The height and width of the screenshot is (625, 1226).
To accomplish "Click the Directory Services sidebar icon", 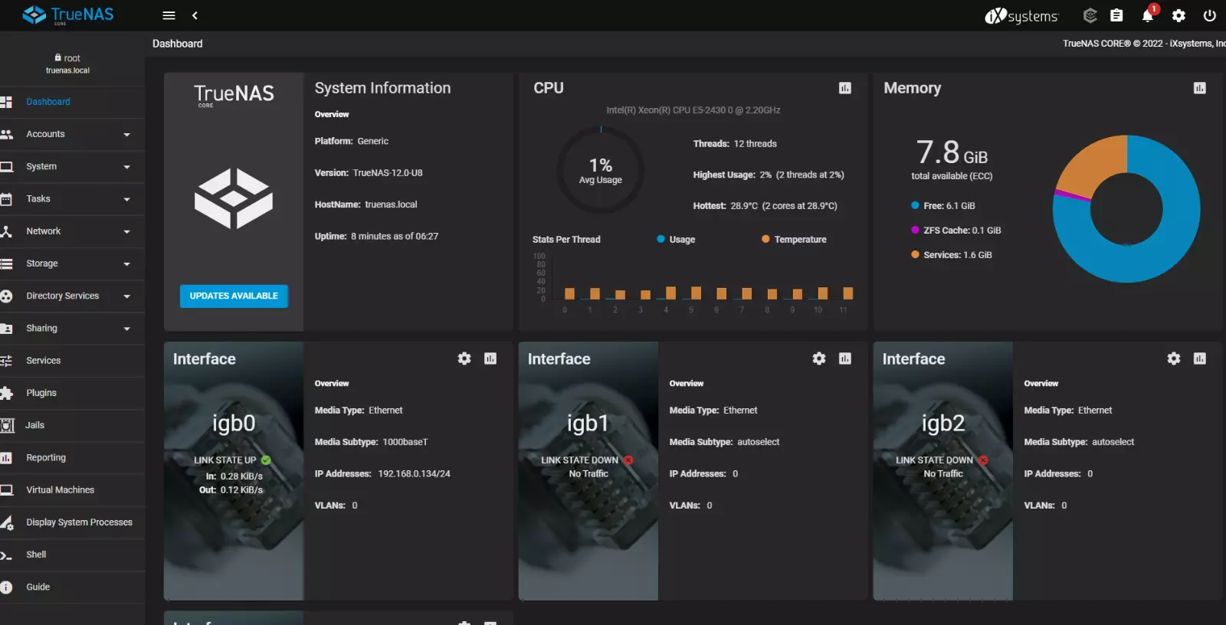I will tap(6, 296).
